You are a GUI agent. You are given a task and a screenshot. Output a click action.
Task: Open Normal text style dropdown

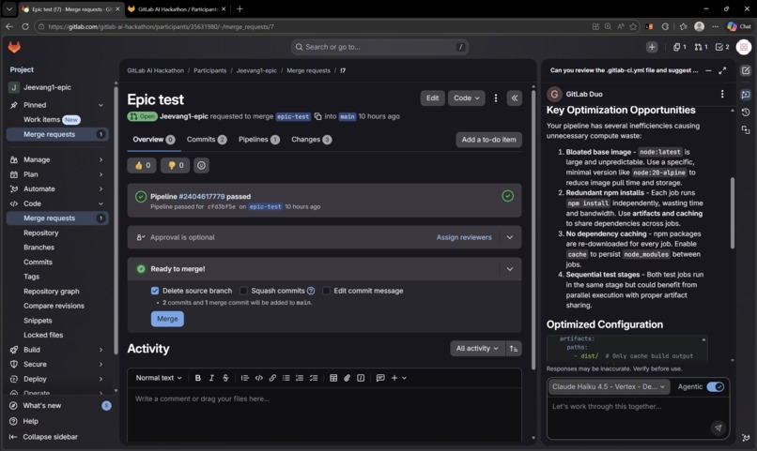[159, 378]
